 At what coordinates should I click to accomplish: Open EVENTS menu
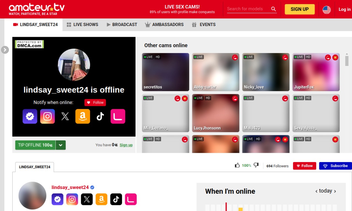pos(204,24)
